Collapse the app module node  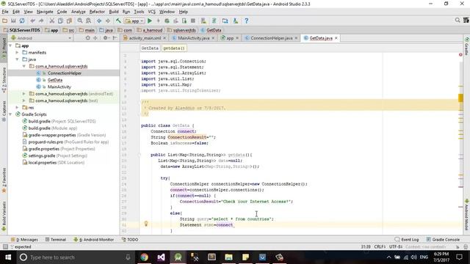[x=10, y=45]
